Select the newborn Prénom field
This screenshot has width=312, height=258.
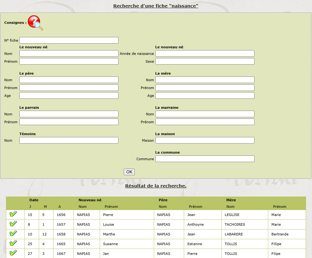[x=69, y=61]
